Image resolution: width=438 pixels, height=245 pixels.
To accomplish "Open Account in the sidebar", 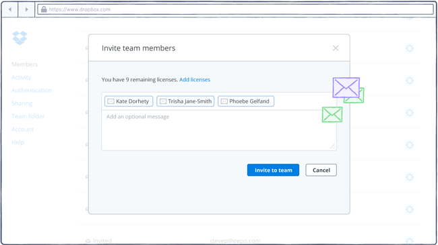I will click(22, 130).
